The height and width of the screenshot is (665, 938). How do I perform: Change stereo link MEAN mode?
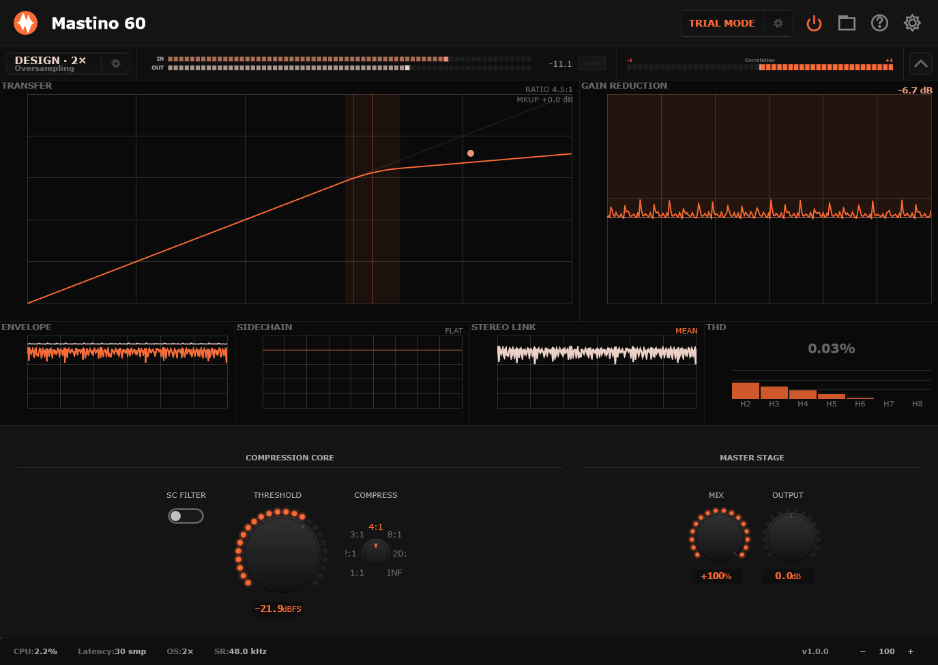686,331
